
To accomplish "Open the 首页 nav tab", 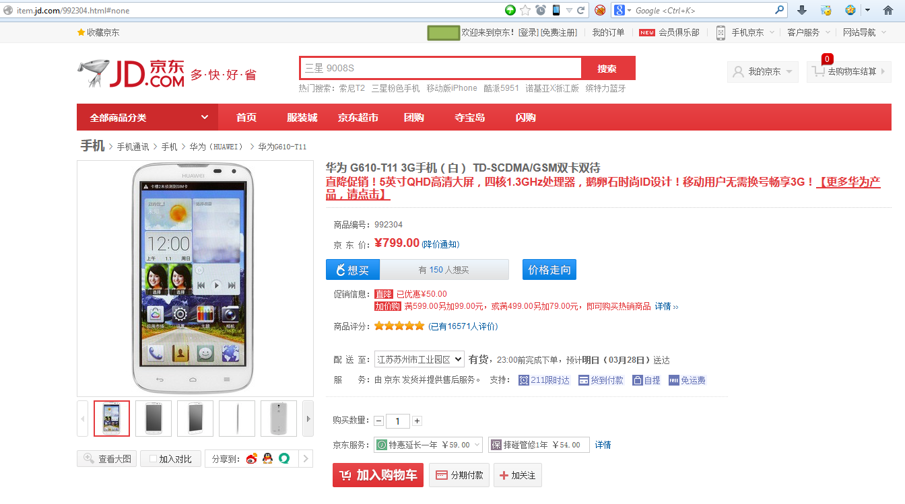I will coord(246,117).
